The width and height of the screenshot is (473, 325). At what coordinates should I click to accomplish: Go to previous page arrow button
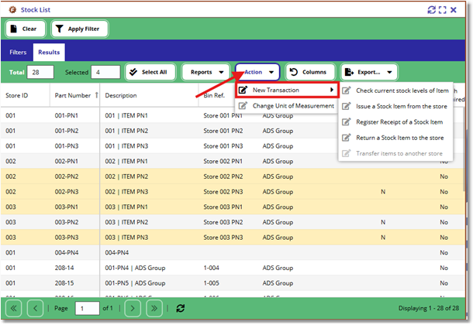click(36, 309)
